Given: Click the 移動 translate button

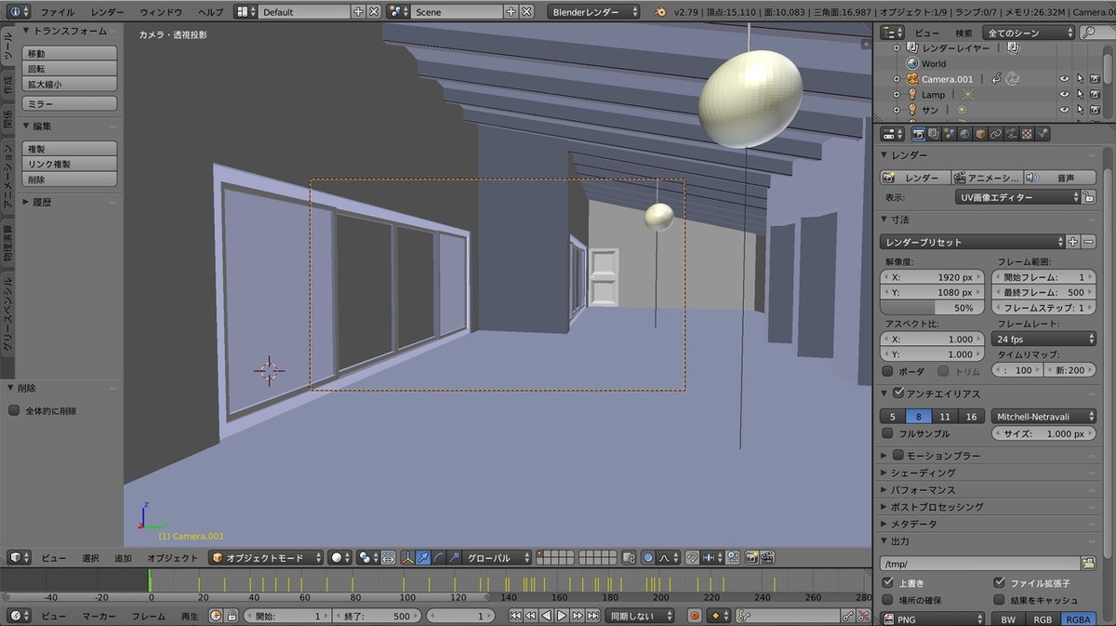Looking at the screenshot, I should click(x=70, y=54).
